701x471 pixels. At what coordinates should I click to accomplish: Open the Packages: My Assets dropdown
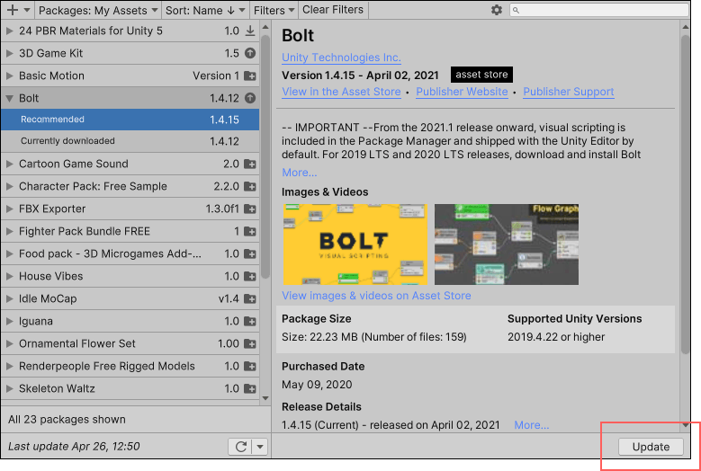point(98,10)
